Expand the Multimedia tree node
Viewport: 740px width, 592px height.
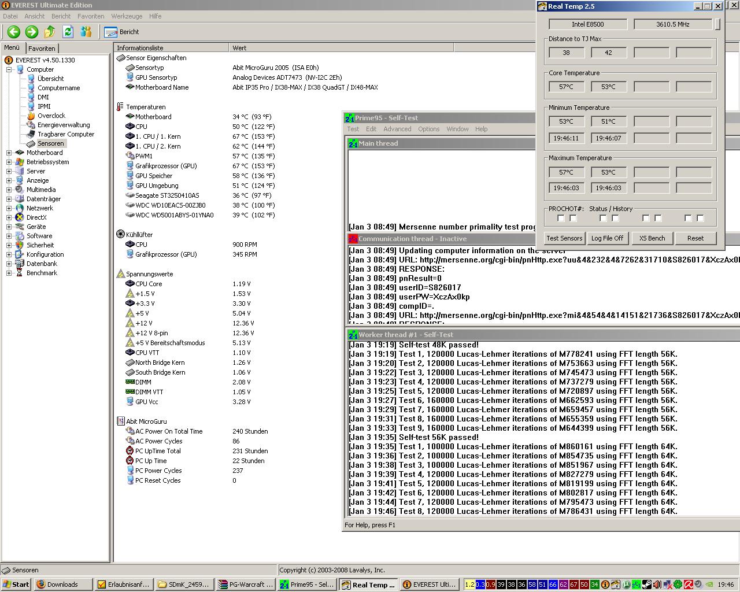click(x=9, y=190)
